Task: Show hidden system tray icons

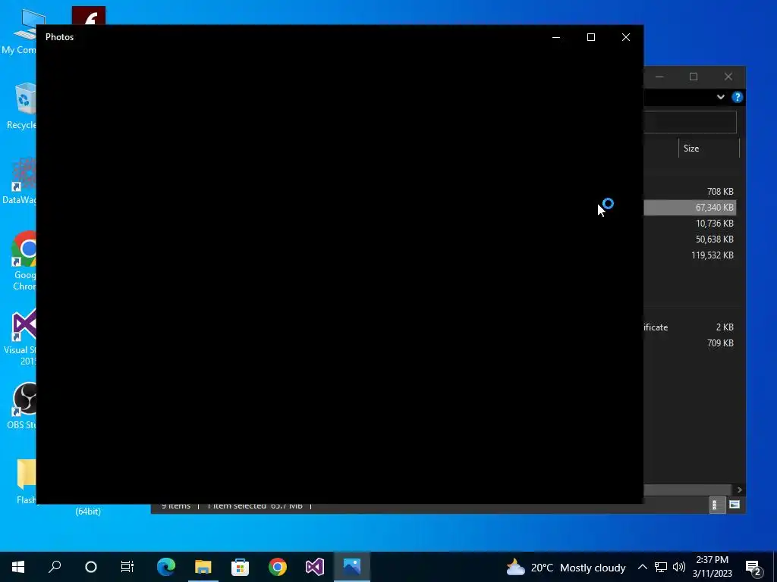Action: click(x=642, y=567)
